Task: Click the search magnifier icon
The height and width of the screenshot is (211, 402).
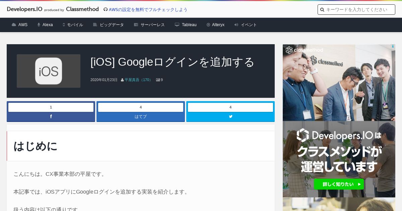Action: click(x=322, y=10)
